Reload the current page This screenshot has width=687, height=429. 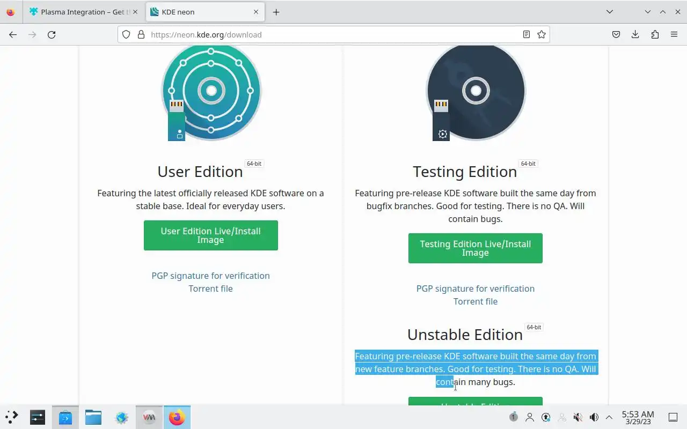coord(52,34)
